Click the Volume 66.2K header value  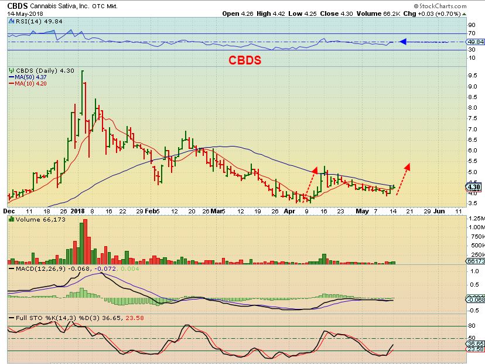[378, 13]
